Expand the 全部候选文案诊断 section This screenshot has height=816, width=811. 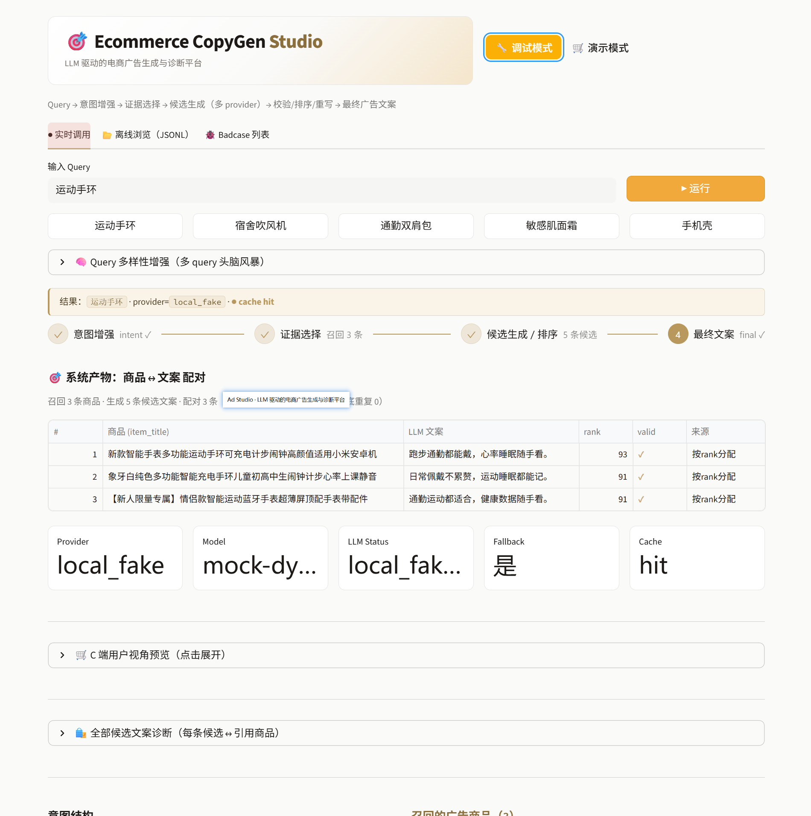406,733
